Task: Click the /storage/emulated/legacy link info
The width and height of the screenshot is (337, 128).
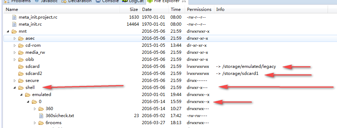Action: click(x=246, y=66)
